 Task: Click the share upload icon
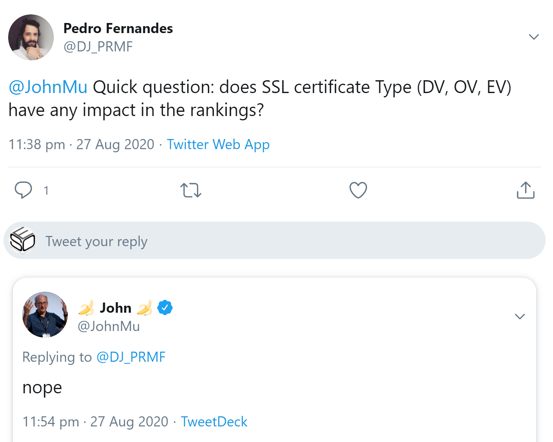pyautogui.click(x=526, y=190)
